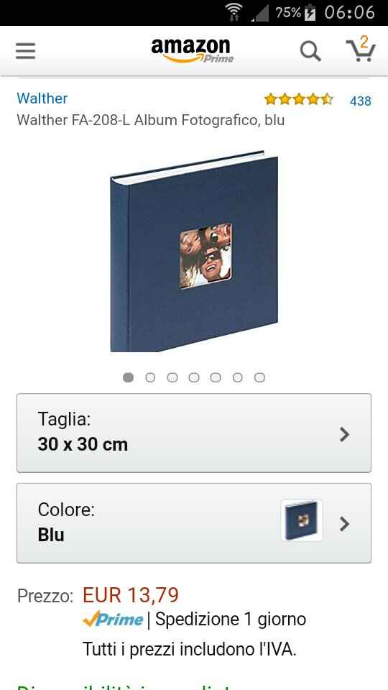The image size is (388, 690).
Task: Expand the Colore Blu selector
Action: click(194, 523)
